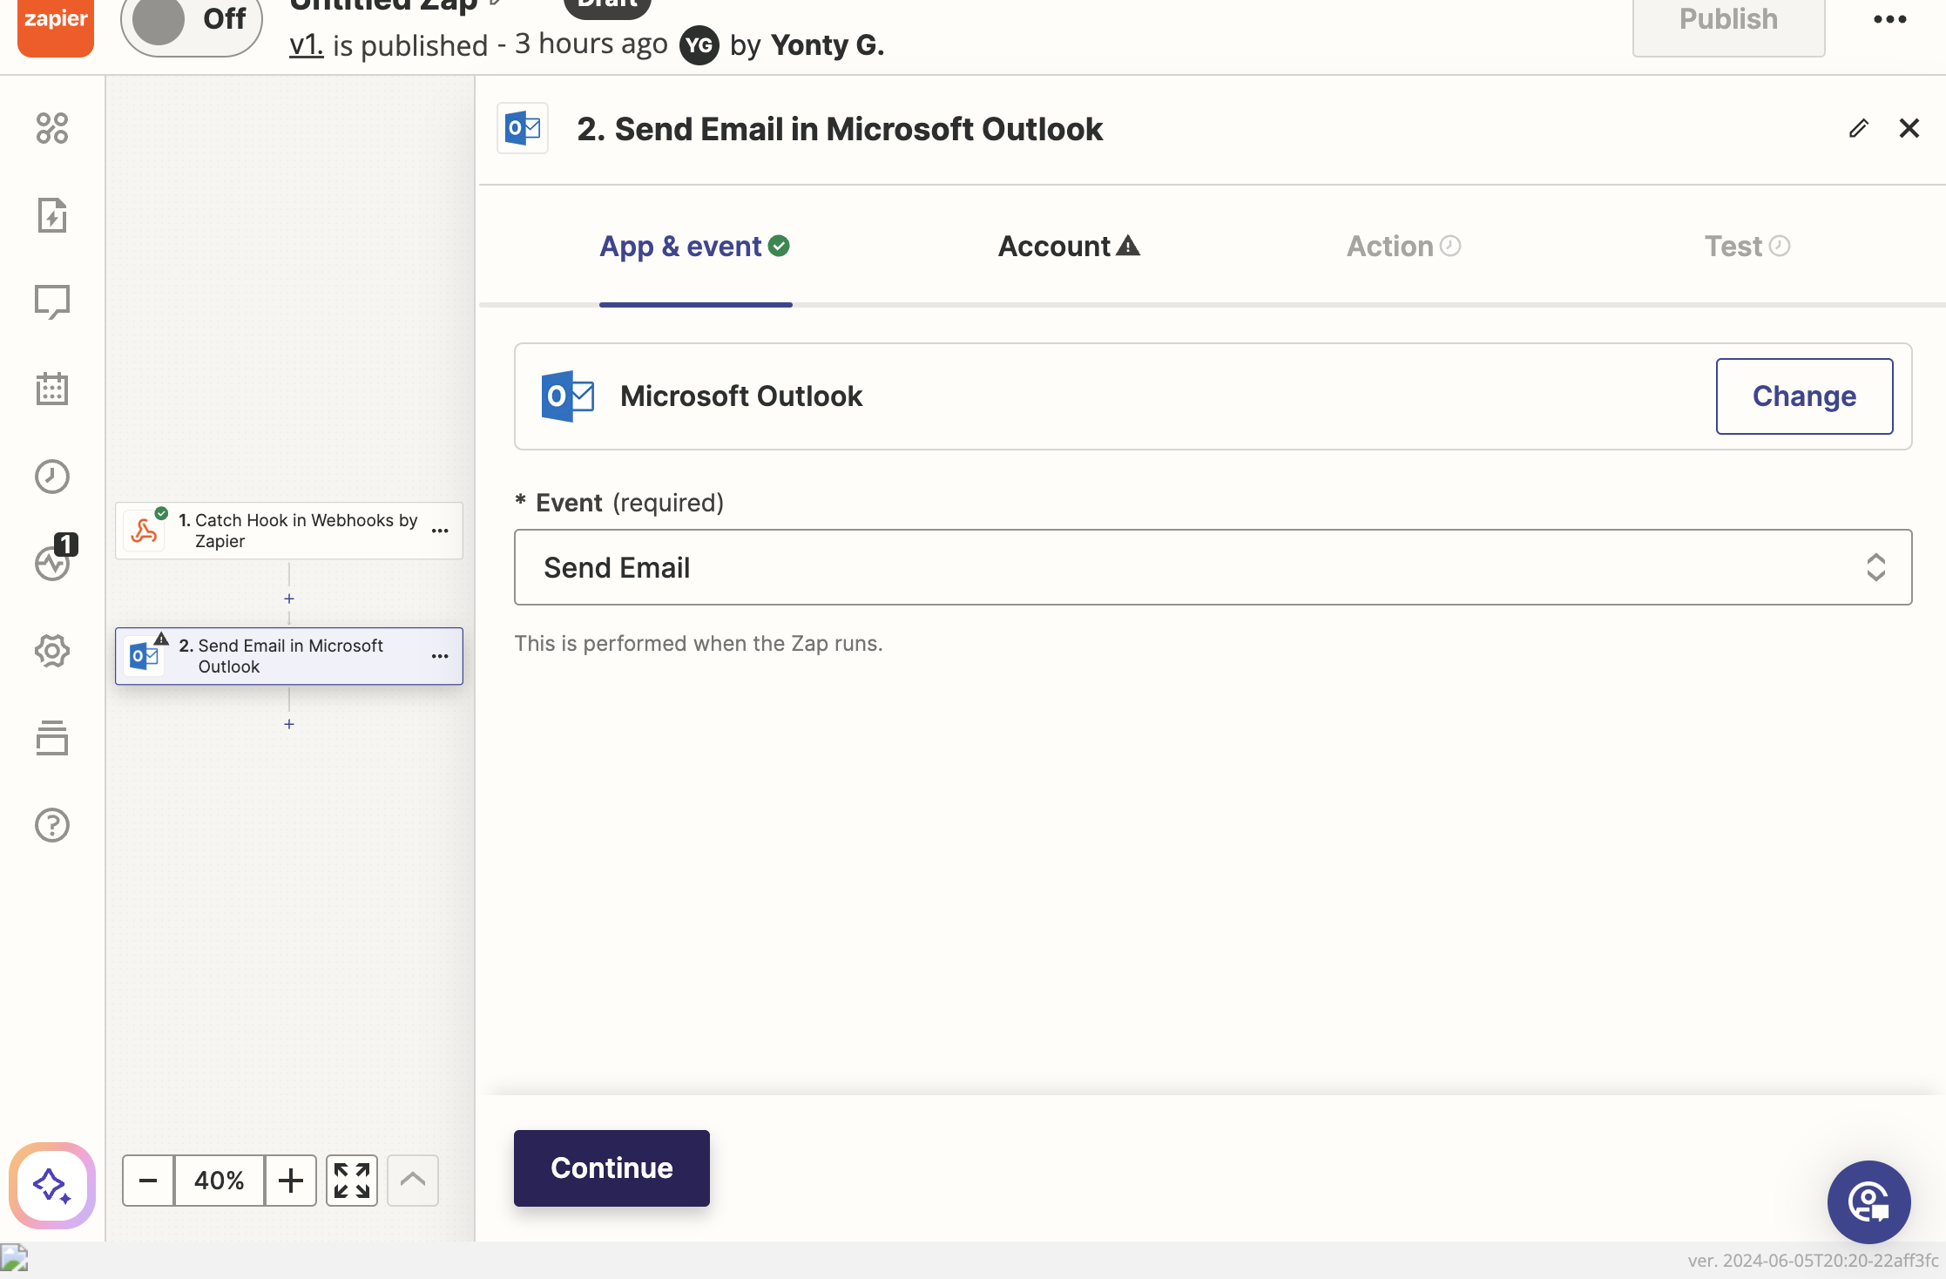Open the support chat bubble button

(1868, 1202)
